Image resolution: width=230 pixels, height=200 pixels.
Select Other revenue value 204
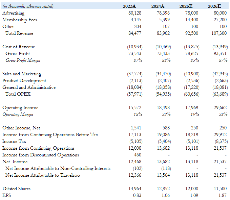point(138,26)
